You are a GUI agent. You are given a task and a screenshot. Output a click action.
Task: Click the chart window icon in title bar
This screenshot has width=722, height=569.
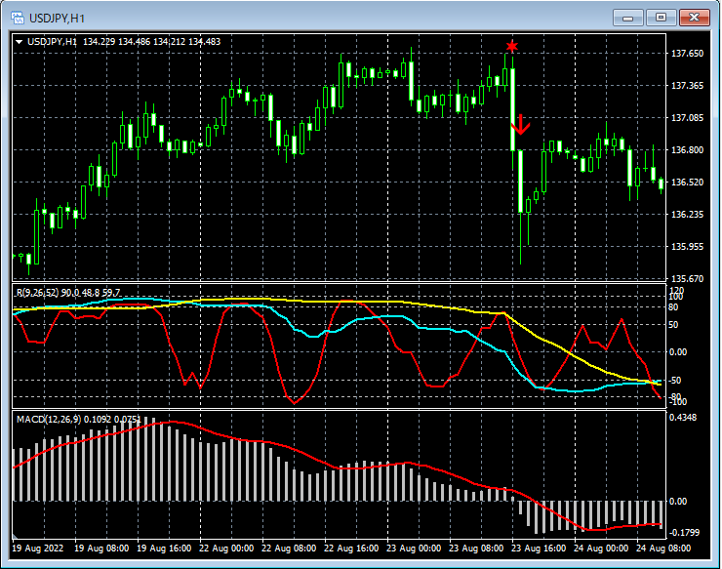(17, 18)
